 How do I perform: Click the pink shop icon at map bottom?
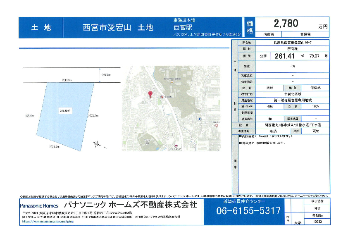click(x=176, y=146)
